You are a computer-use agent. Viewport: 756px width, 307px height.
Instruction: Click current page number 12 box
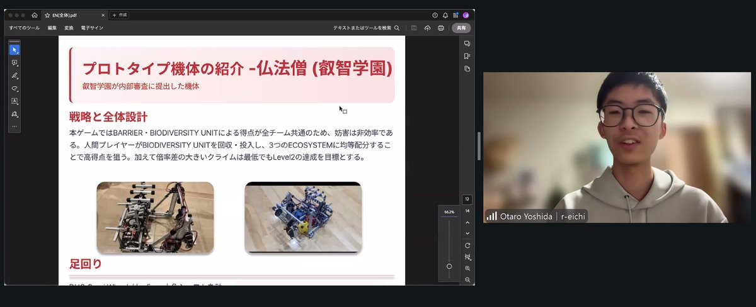(467, 199)
